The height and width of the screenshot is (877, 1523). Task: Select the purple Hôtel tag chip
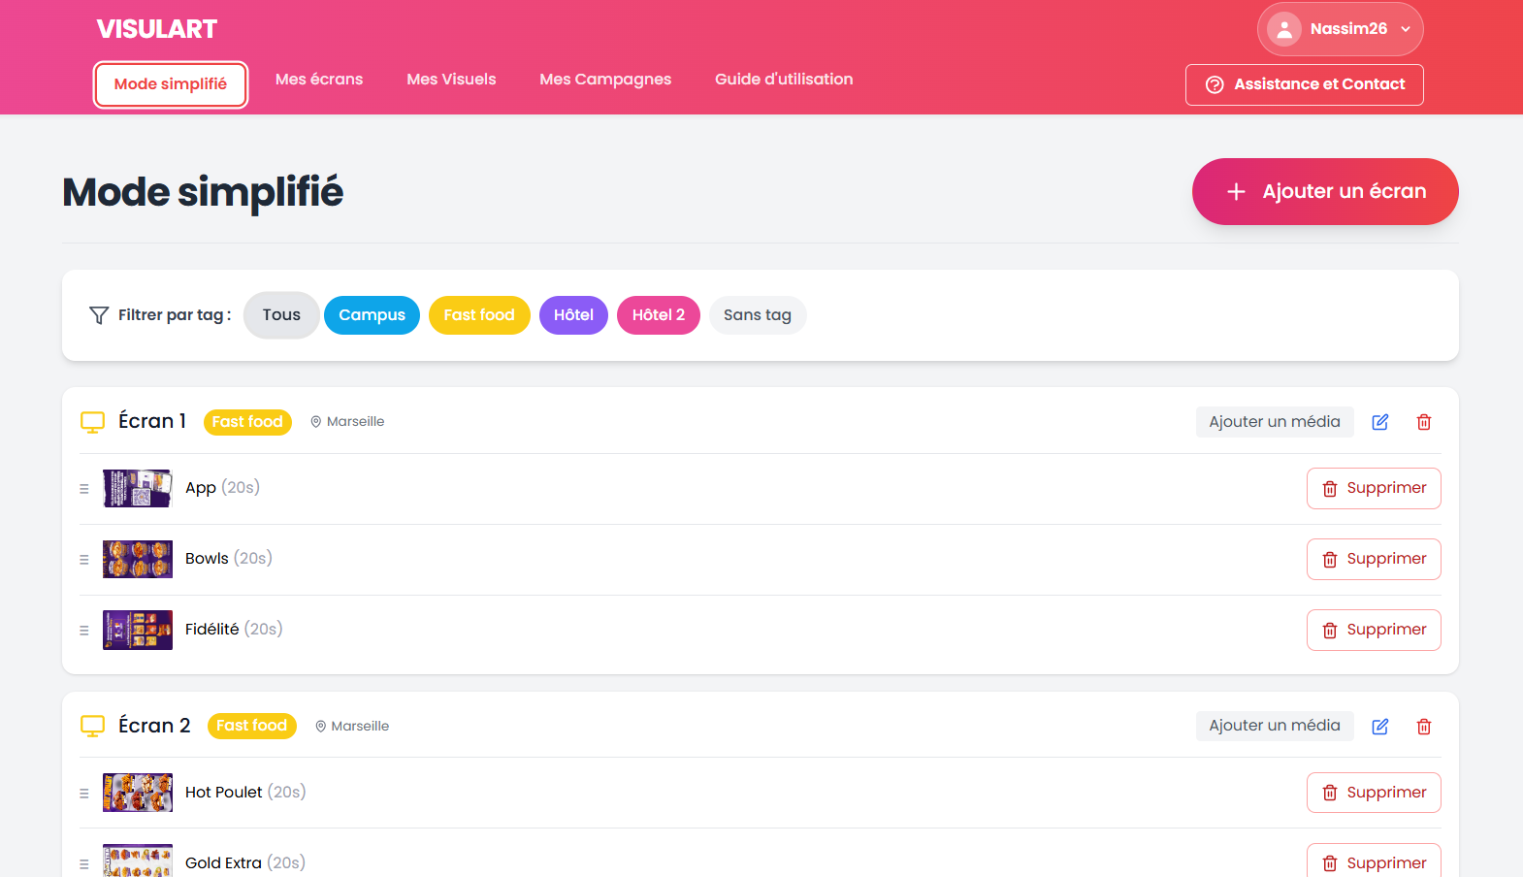[573, 315]
